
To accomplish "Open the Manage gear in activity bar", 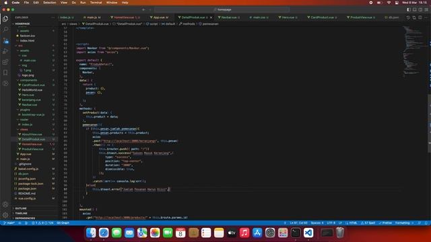I will click(x=5, y=215).
